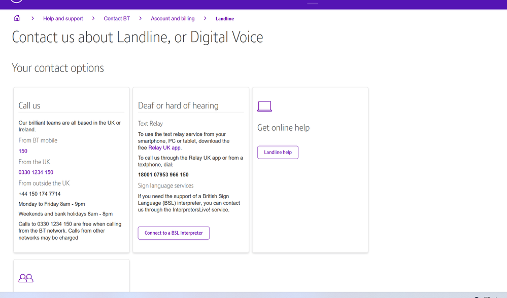Open the Relay UK app link
Viewport: 507px width, 298px height.
[164, 148]
